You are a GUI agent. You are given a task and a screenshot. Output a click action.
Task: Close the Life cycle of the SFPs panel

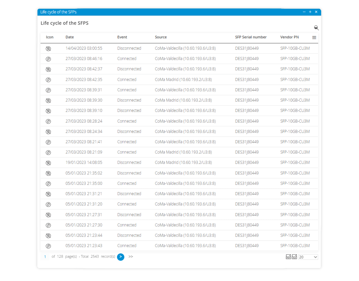click(316, 12)
